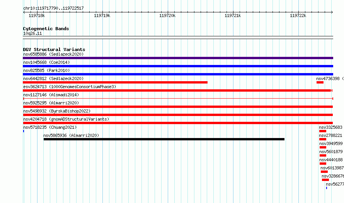The image size is (344, 203).
Task: Click the 119722k ruler tick label
Action: click(x=298, y=16)
